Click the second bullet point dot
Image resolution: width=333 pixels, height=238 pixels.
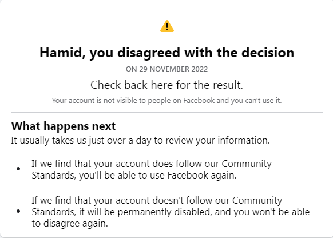[x=18, y=211]
